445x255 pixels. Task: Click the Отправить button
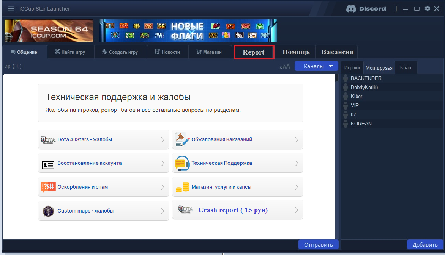click(319, 244)
